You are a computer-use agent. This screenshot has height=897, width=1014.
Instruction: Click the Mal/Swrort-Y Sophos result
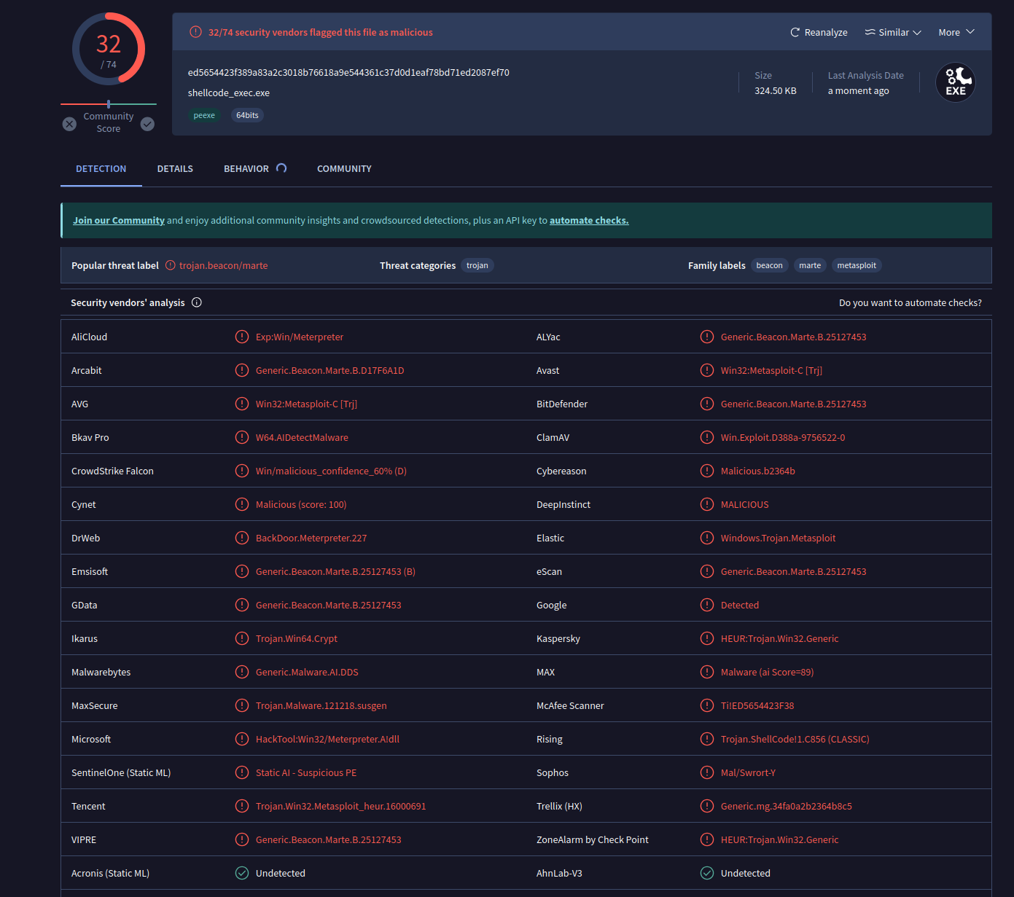point(748,772)
